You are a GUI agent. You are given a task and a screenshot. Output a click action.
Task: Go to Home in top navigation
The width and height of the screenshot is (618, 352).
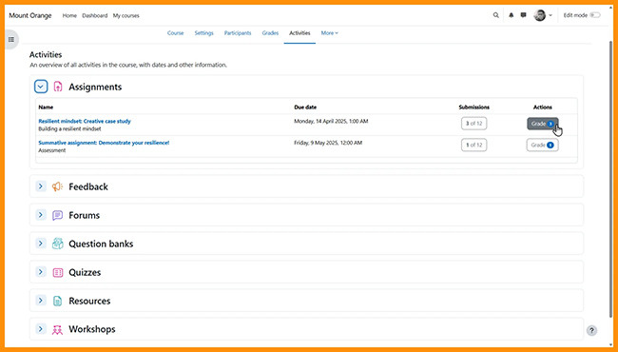(69, 16)
